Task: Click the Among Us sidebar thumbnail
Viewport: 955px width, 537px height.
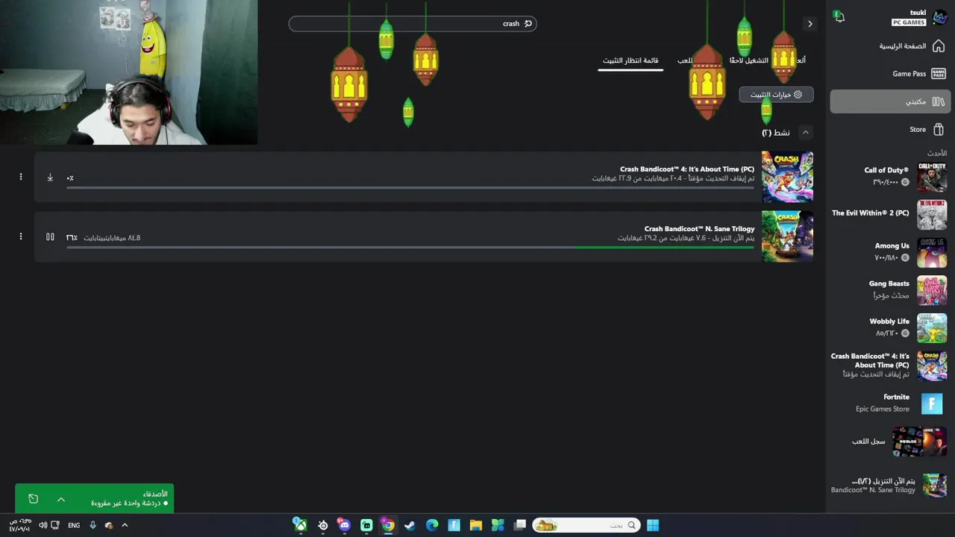Action: [932, 253]
